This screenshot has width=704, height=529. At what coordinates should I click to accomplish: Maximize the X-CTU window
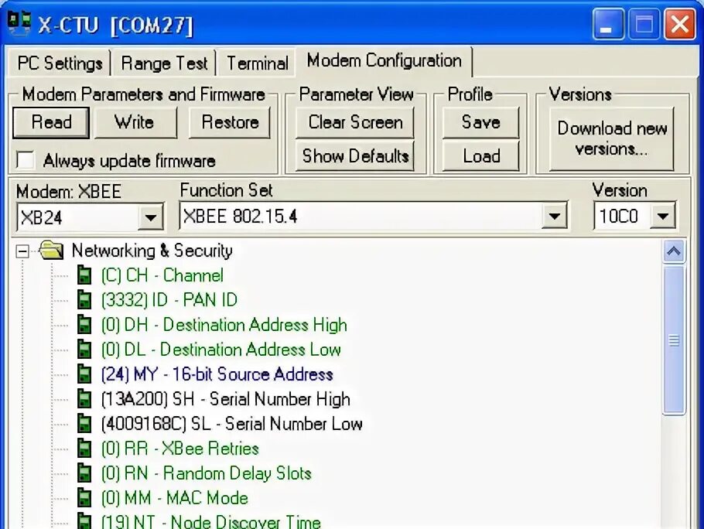tap(644, 24)
